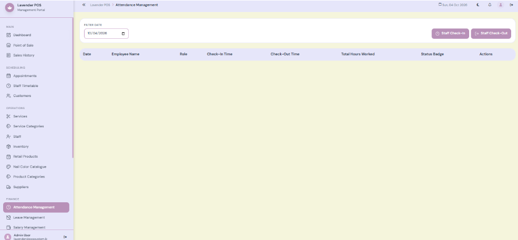Click the Check-In Time column header
518x240 pixels.
pos(220,54)
